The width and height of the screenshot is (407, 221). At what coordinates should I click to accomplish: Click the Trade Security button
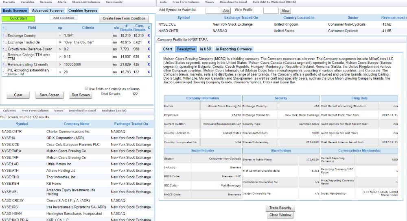280,208
